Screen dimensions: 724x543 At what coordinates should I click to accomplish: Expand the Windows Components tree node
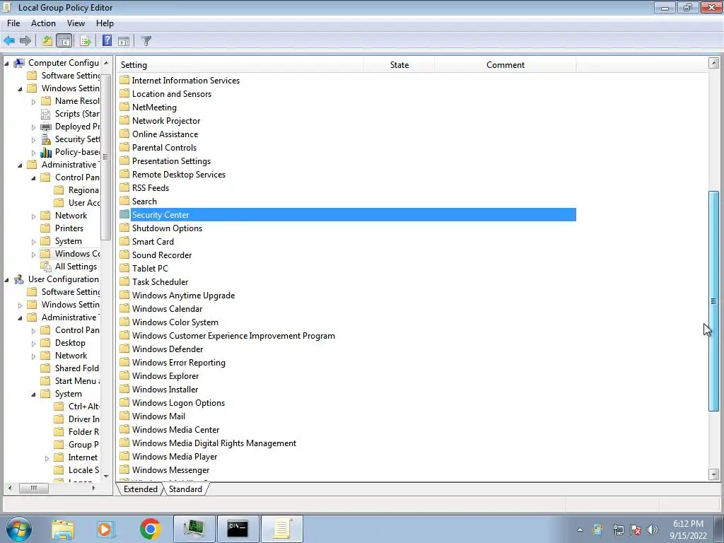(x=33, y=254)
